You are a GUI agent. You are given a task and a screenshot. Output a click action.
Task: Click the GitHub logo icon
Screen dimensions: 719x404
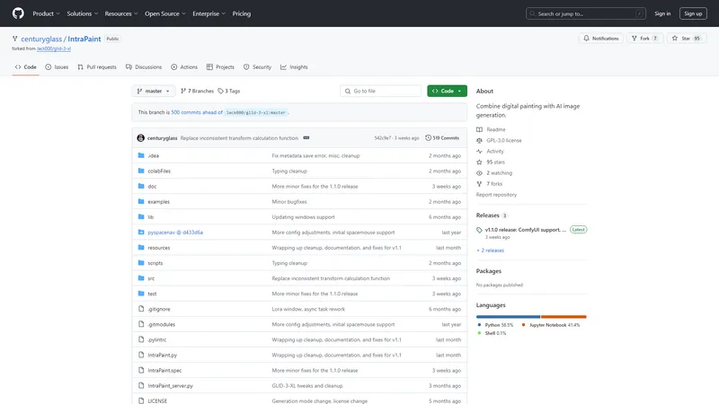tap(18, 13)
